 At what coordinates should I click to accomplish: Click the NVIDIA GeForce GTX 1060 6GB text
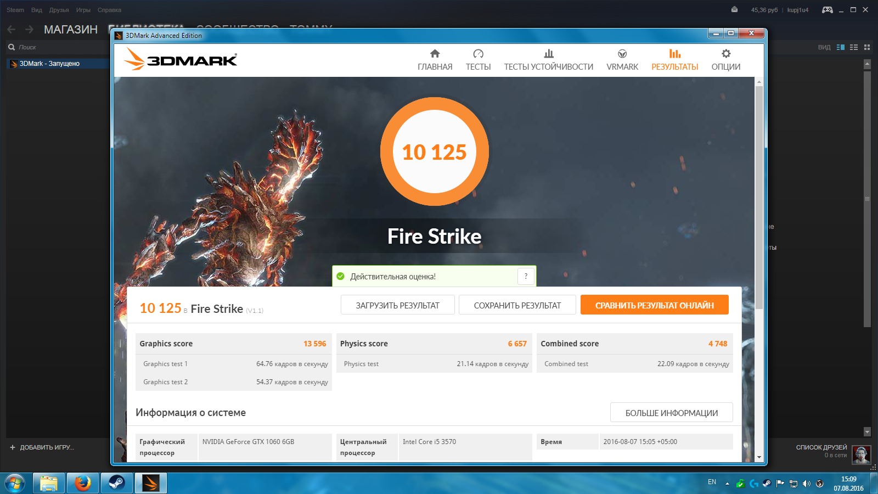tap(248, 442)
